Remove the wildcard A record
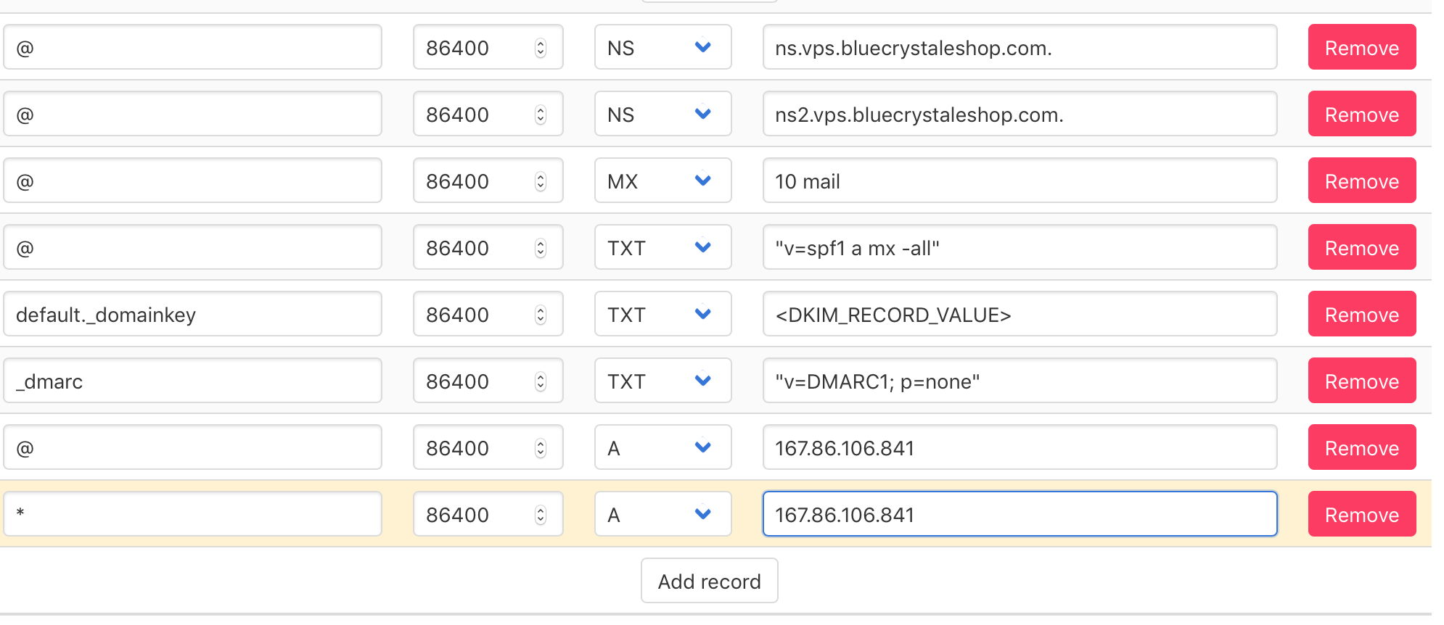This screenshot has width=1444, height=625. click(1361, 514)
